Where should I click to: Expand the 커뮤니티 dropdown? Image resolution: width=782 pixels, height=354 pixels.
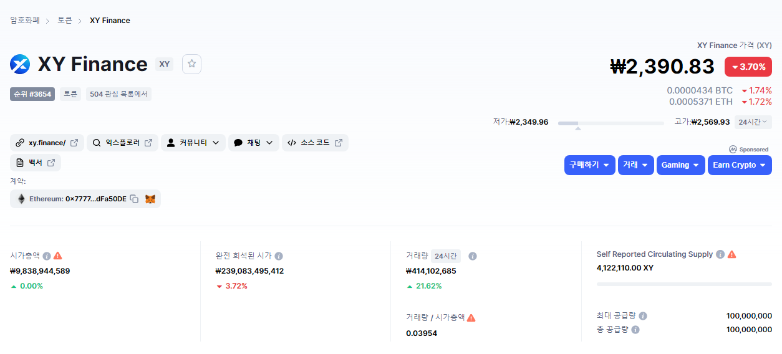click(x=193, y=143)
